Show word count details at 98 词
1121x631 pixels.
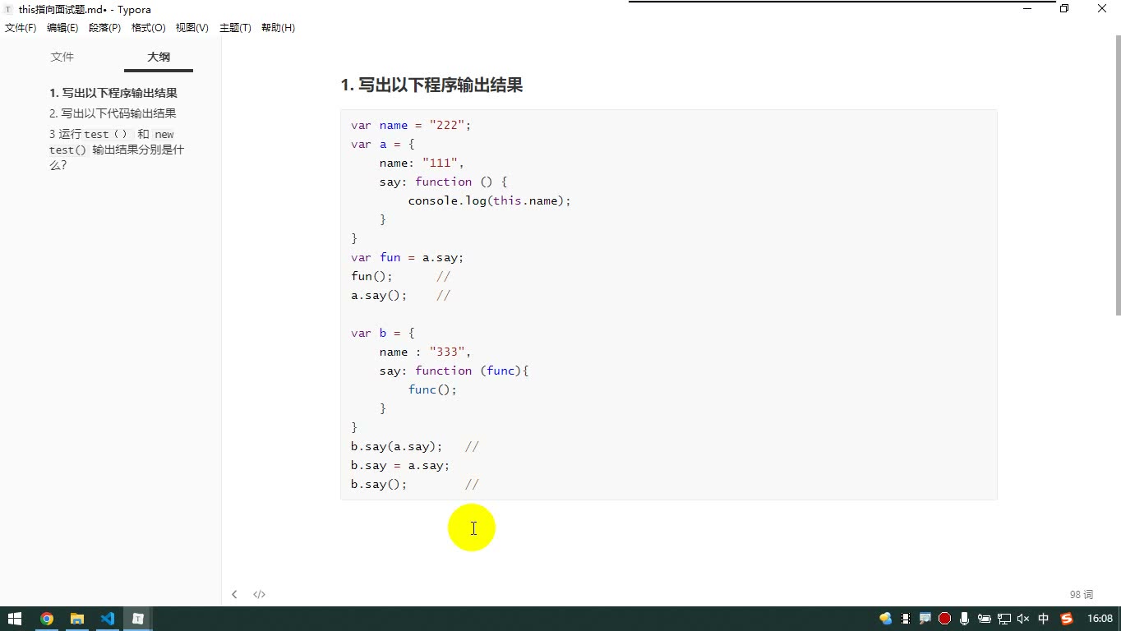tap(1082, 594)
